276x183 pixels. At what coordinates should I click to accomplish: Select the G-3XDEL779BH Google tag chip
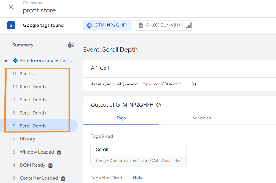[x=164, y=25]
